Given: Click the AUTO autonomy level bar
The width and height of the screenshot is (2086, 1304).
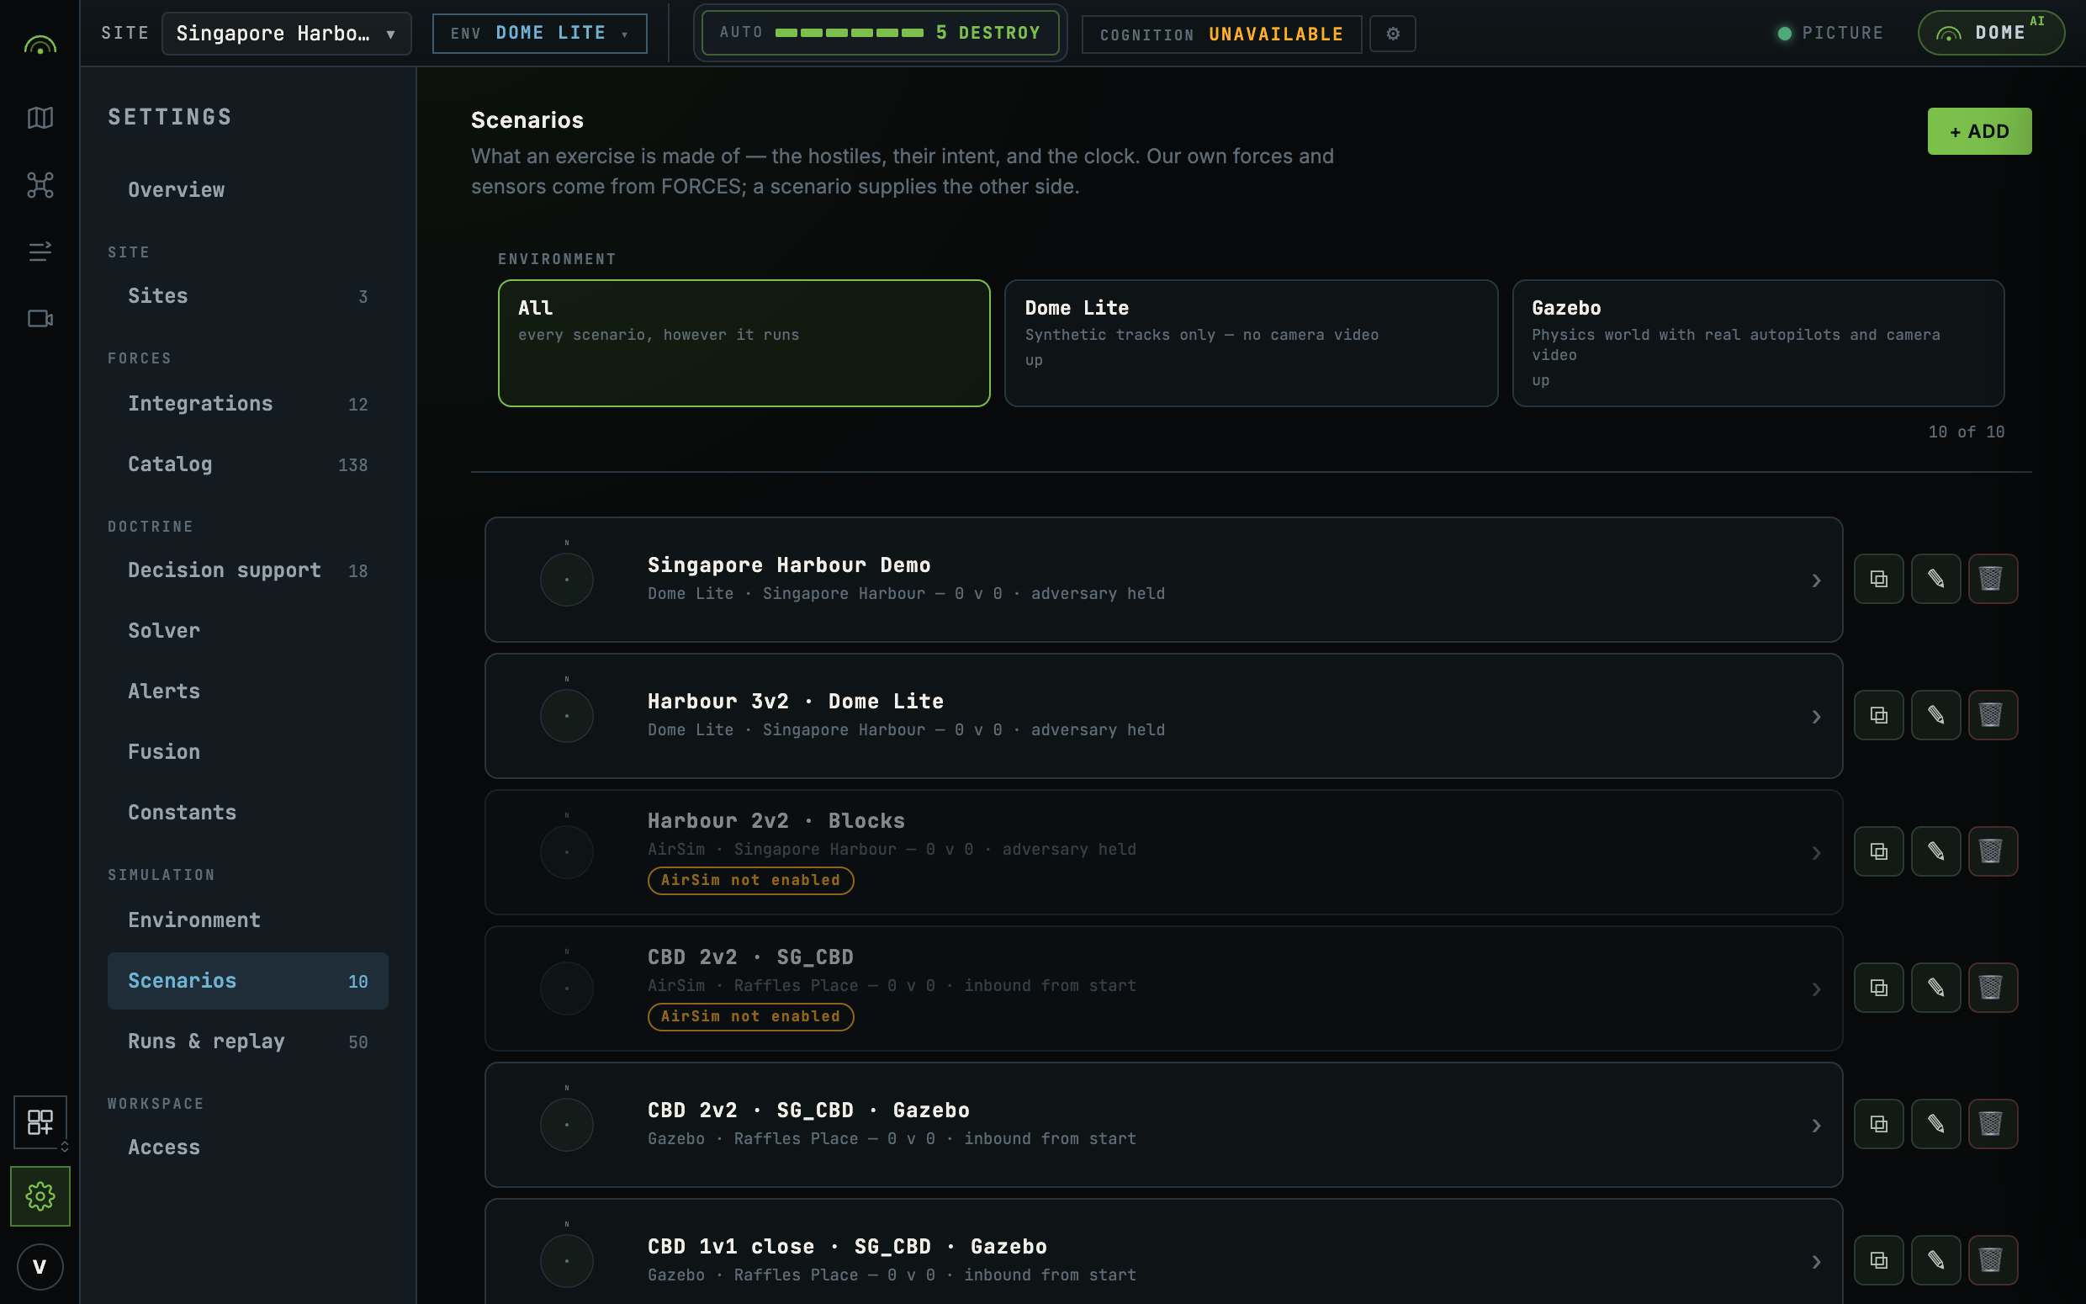Looking at the screenshot, I should [849, 33].
